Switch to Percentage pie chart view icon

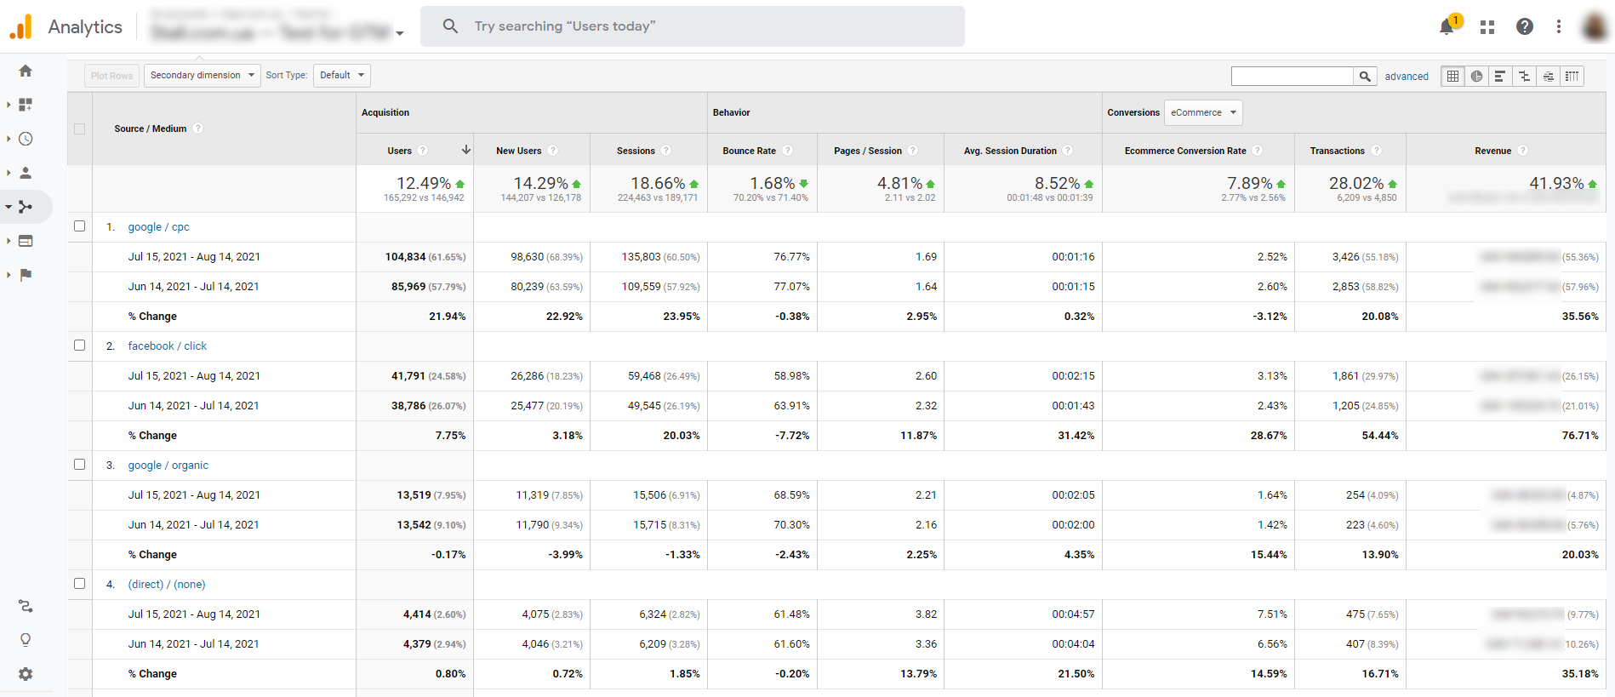coord(1477,76)
